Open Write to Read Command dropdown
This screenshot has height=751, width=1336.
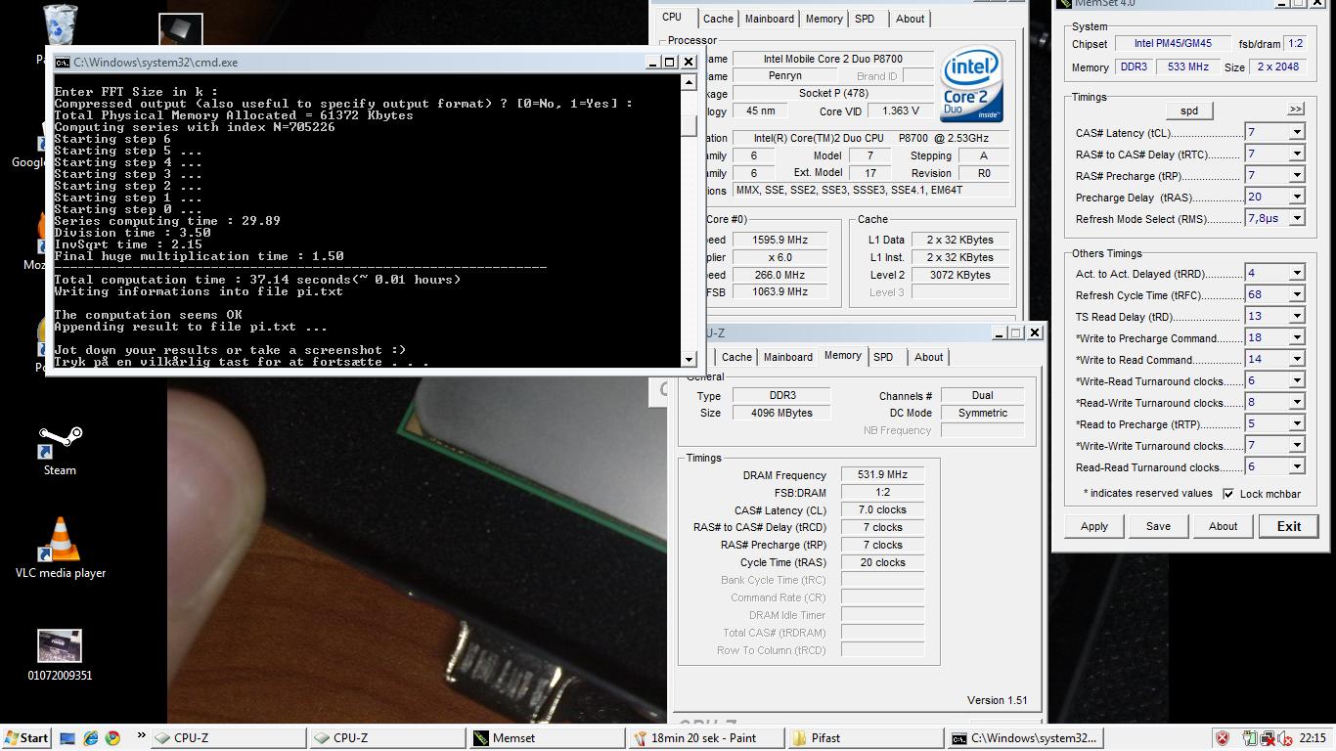pyautogui.click(x=1296, y=359)
